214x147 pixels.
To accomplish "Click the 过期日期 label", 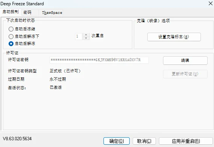I will [x=16, y=79].
